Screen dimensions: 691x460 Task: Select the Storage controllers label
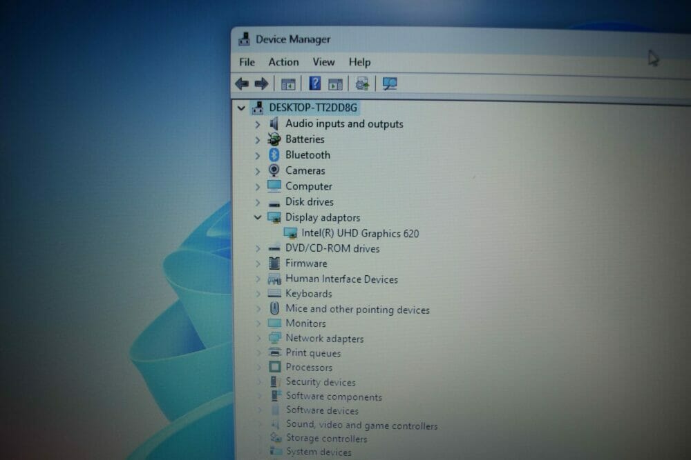(x=327, y=438)
